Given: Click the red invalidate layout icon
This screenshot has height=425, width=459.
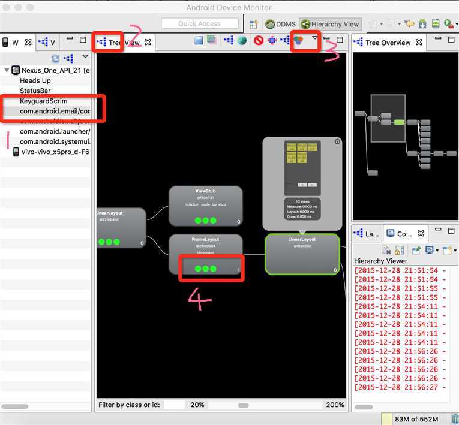Looking at the screenshot, I should (259, 40).
